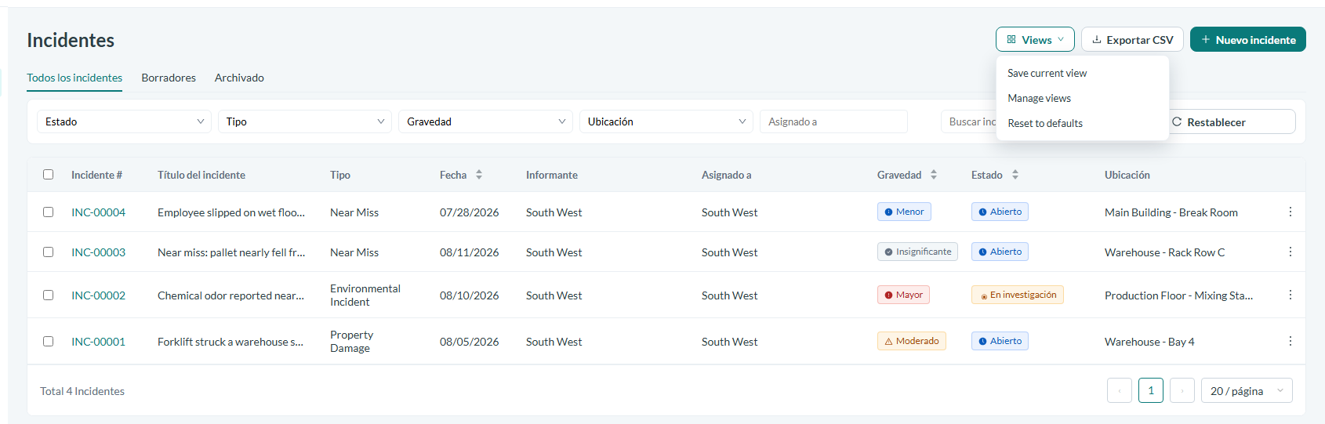Expand the Estado filter dropdown
This screenshot has width=1325, height=424.
pos(124,121)
